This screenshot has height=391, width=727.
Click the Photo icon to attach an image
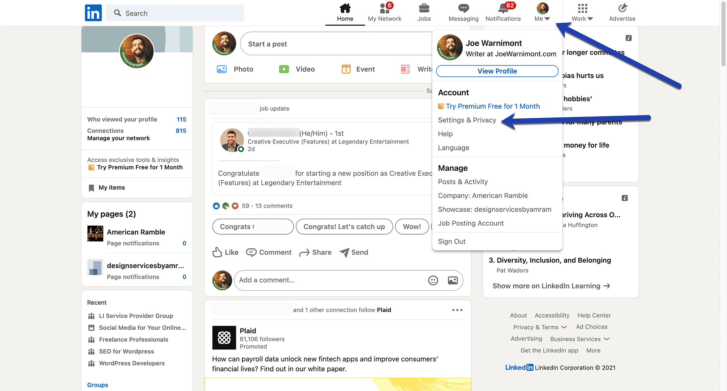tap(222, 69)
